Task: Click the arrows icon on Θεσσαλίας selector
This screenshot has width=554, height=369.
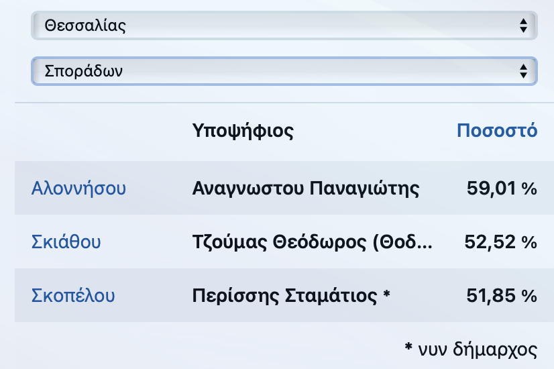Action: pyautogui.click(x=523, y=25)
